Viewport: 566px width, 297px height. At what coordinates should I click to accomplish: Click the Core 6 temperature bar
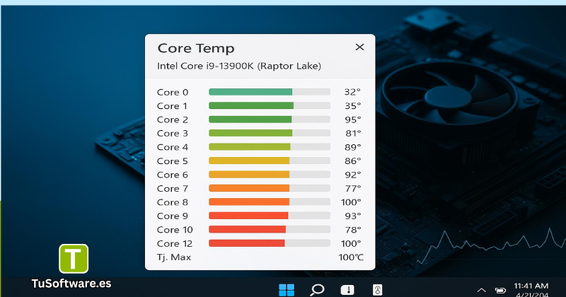coord(270,174)
